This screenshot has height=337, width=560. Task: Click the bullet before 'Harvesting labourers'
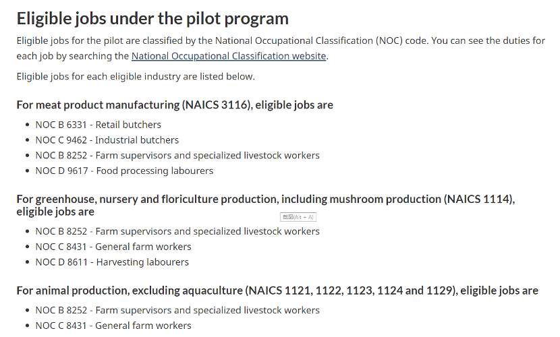27,262
